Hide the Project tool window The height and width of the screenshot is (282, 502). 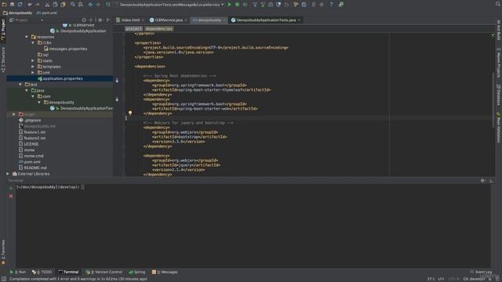click(108, 20)
